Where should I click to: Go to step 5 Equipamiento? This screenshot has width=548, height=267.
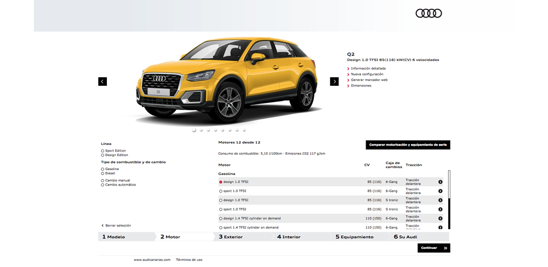[x=354, y=237]
